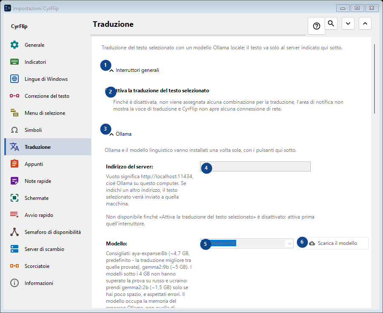Open the Menu di selezione icon
Viewport: 383px width, 313px height.
tap(14, 113)
